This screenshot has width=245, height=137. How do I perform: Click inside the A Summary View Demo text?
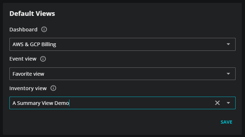(x=41, y=103)
